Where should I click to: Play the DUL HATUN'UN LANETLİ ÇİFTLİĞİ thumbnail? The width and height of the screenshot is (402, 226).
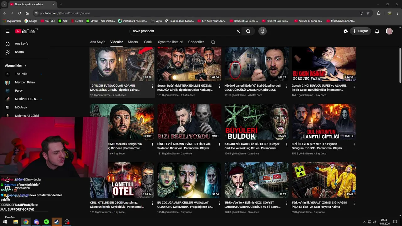coord(324,122)
